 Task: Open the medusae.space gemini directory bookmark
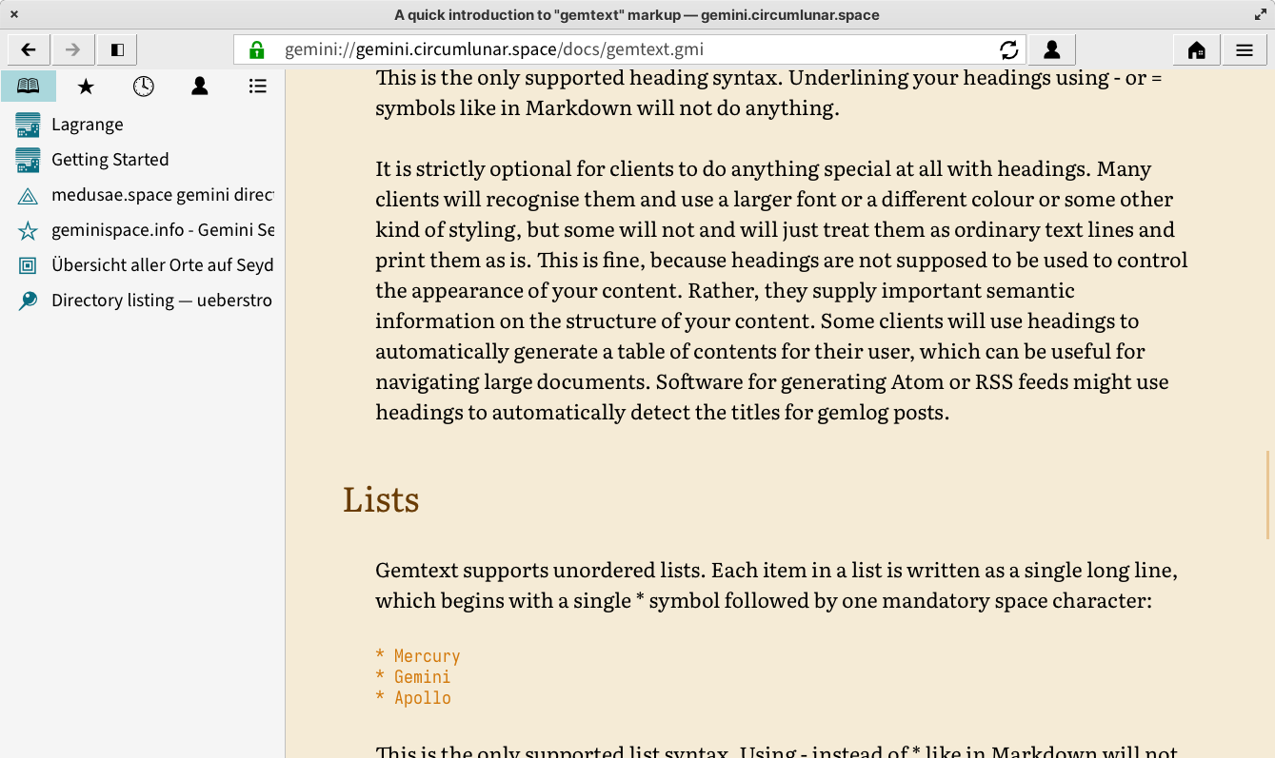143,194
